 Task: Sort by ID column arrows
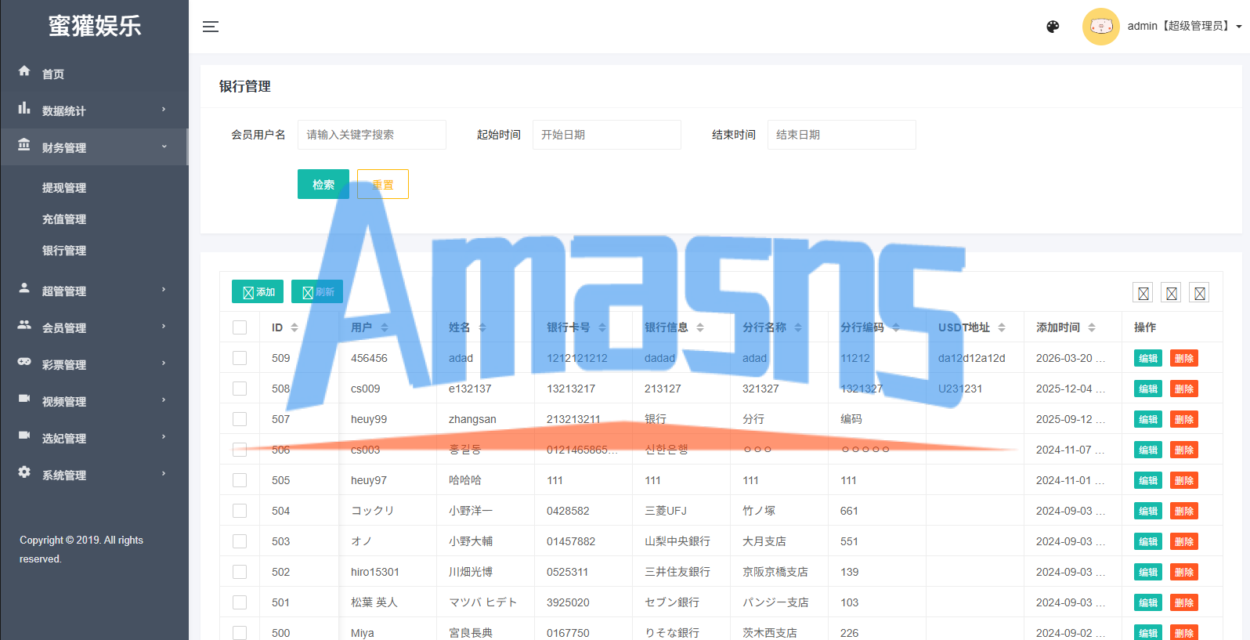[x=294, y=327]
